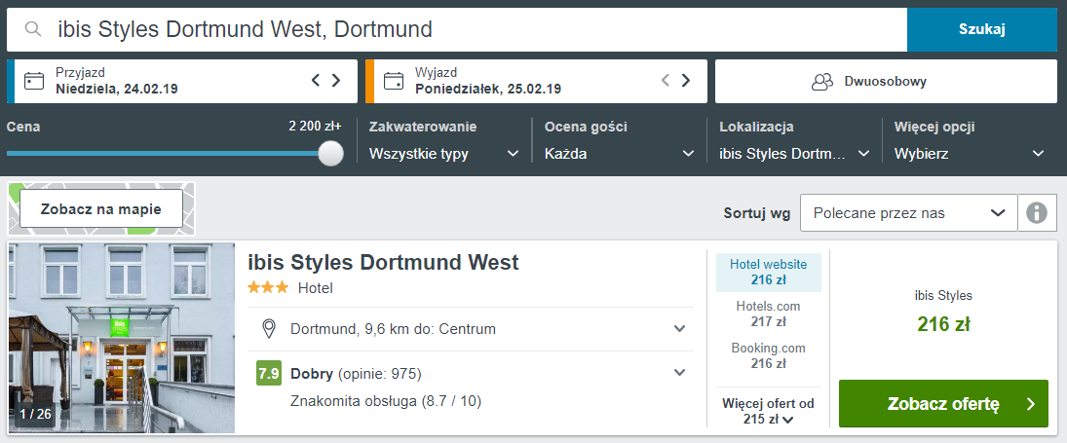
Task: Expand the Dortmund location details chevron
Action: [679, 329]
